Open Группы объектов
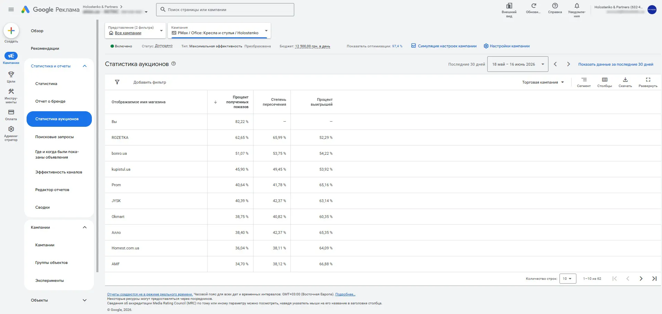 coord(51,263)
